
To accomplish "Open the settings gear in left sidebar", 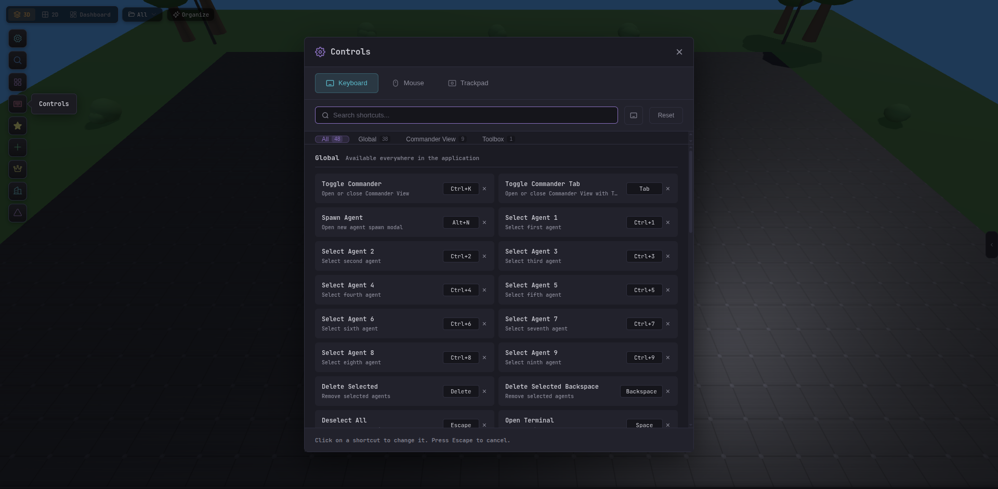I will 18,38.
